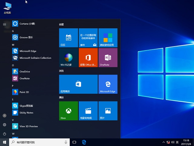
Task: Open the Photos tile
Action: pyautogui.click(x=108, y=111)
